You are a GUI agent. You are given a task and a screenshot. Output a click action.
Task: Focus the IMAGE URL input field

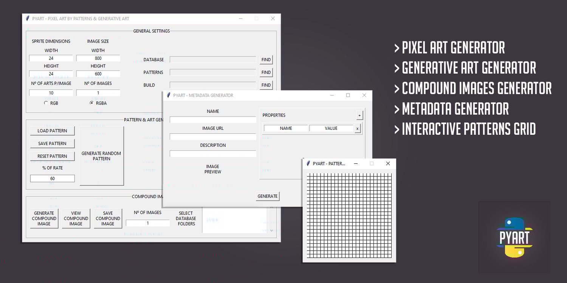(x=213, y=137)
